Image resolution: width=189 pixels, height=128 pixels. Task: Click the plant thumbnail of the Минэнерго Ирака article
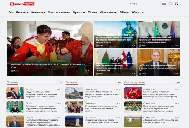pos(74,93)
